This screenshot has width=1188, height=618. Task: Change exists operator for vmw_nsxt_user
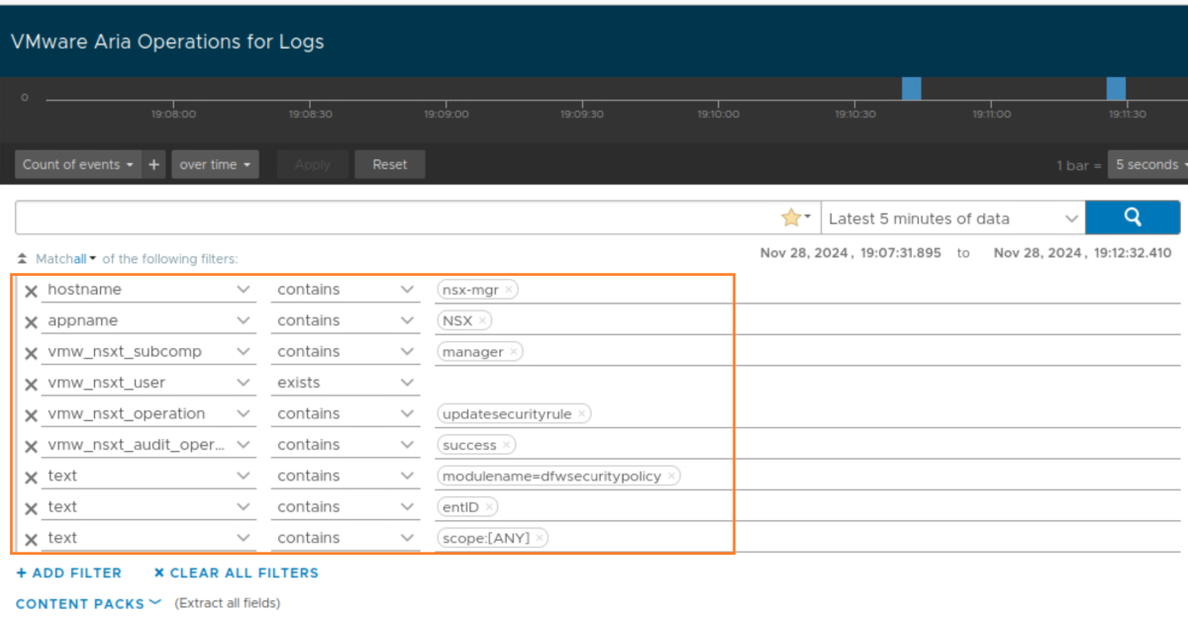(x=346, y=383)
